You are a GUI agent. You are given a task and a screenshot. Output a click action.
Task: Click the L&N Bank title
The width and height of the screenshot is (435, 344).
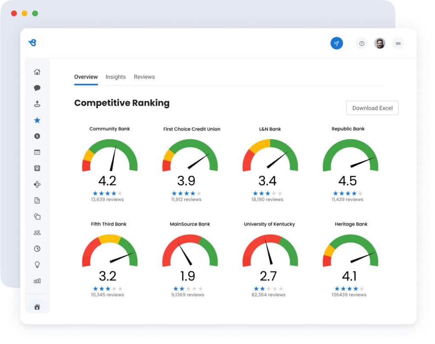coord(270,129)
